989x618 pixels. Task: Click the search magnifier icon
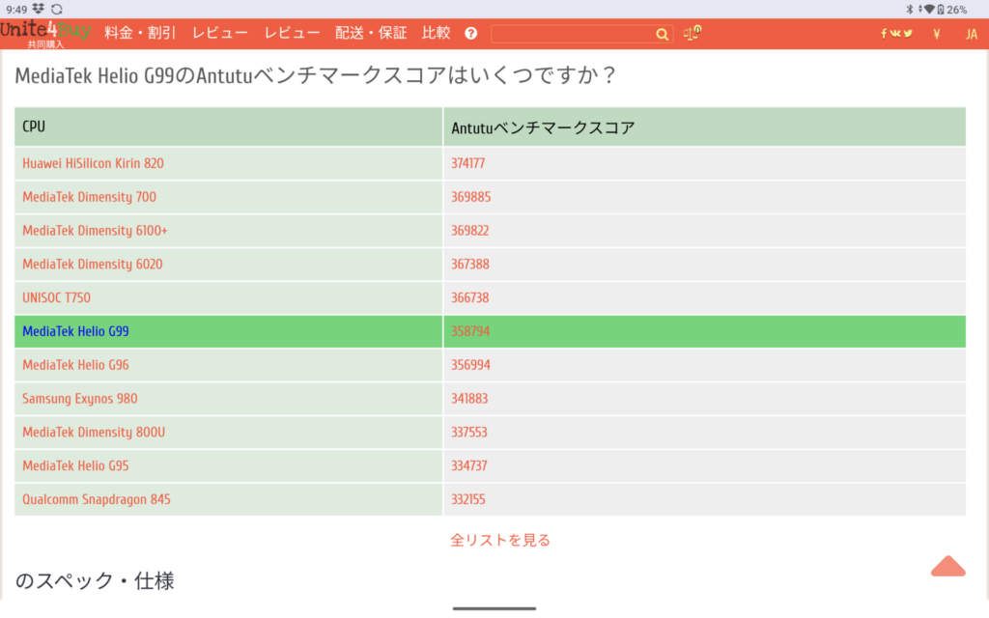[x=662, y=34]
